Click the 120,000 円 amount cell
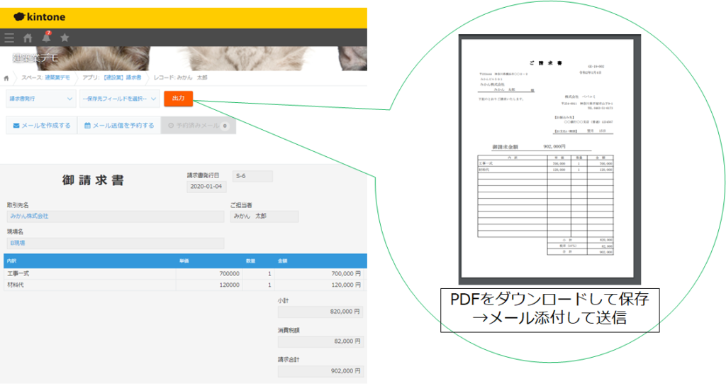 [x=319, y=285]
